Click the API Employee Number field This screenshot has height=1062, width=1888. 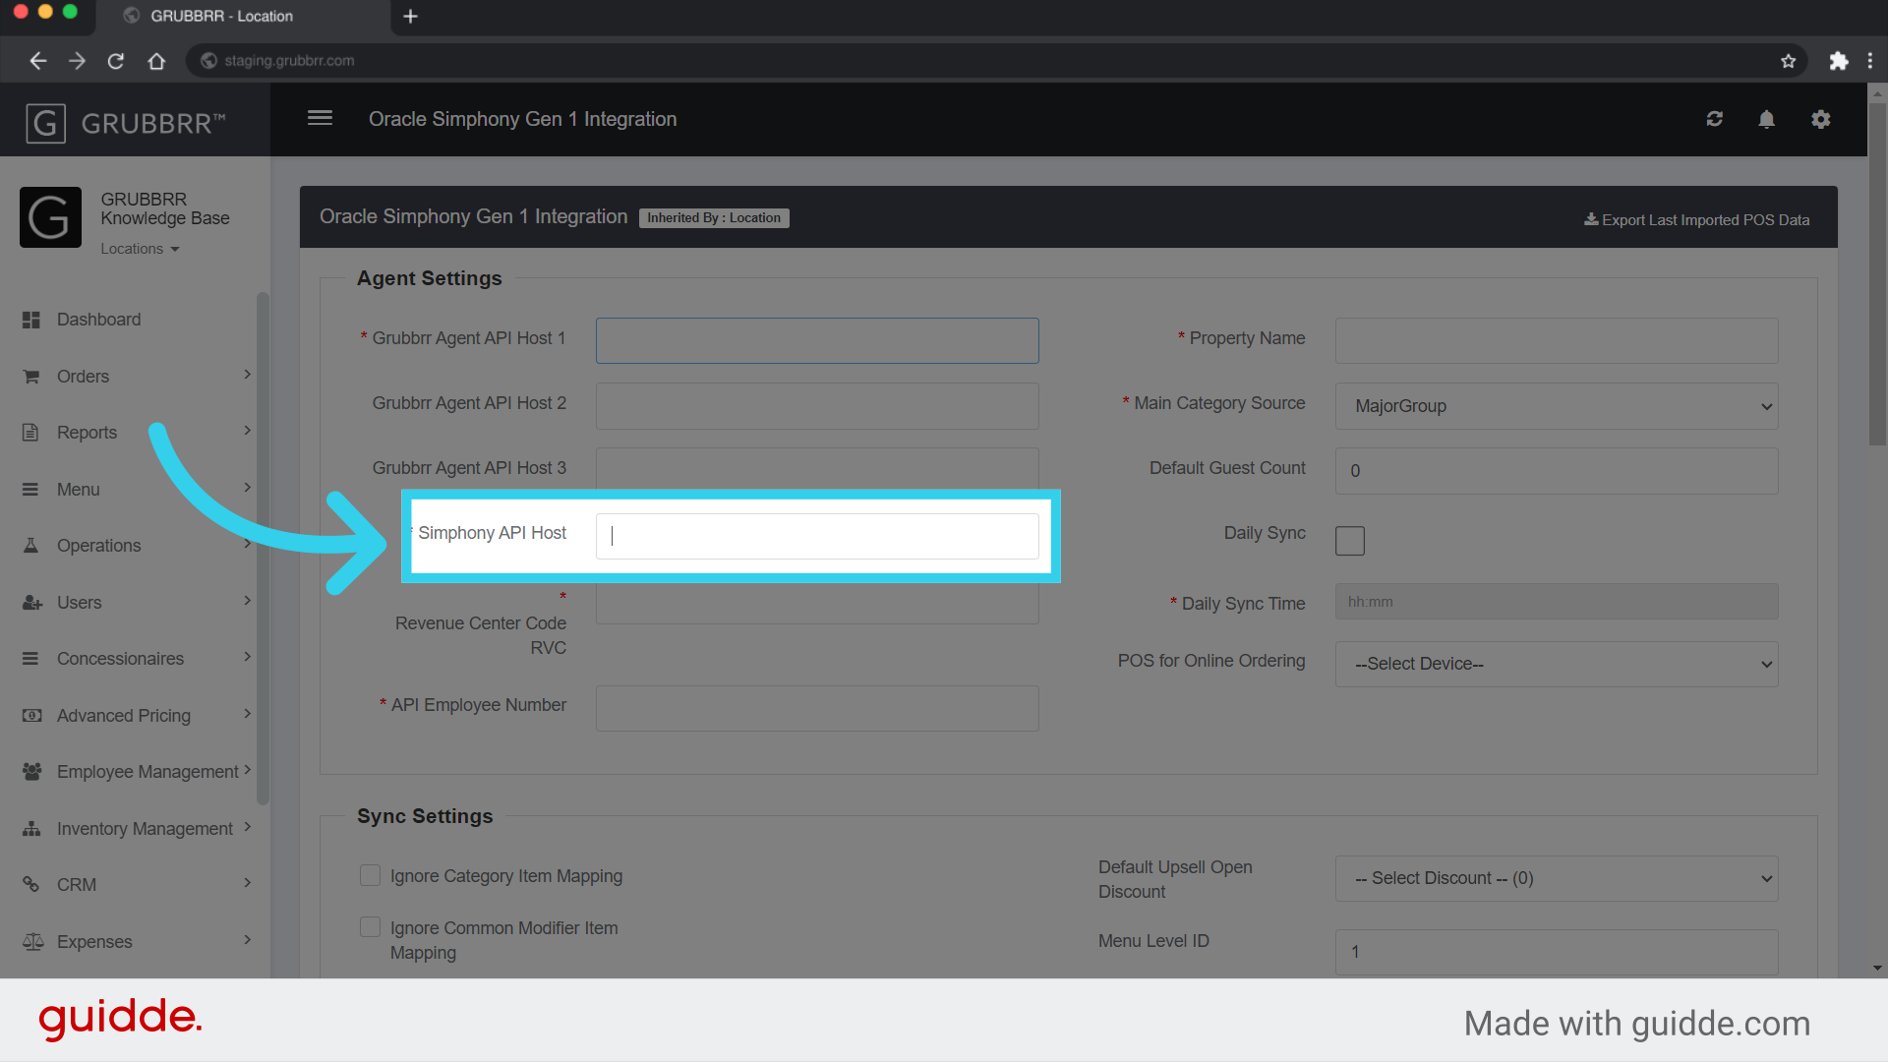[817, 708]
